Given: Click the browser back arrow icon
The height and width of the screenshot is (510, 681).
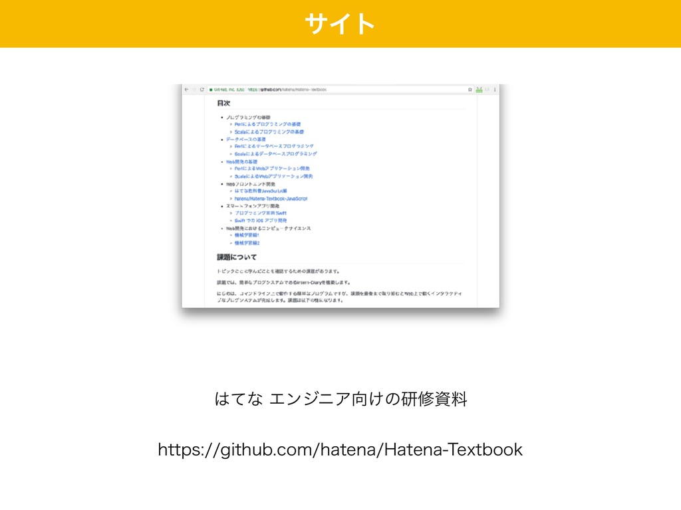Looking at the screenshot, I should click(x=187, y=90).
